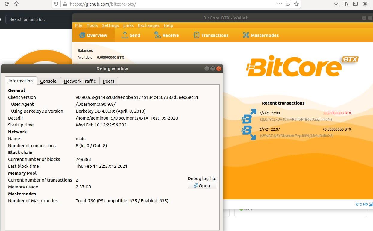Screen dimensions: 373x231
Task: Select total masternodes count text
Action: point(122,201)
